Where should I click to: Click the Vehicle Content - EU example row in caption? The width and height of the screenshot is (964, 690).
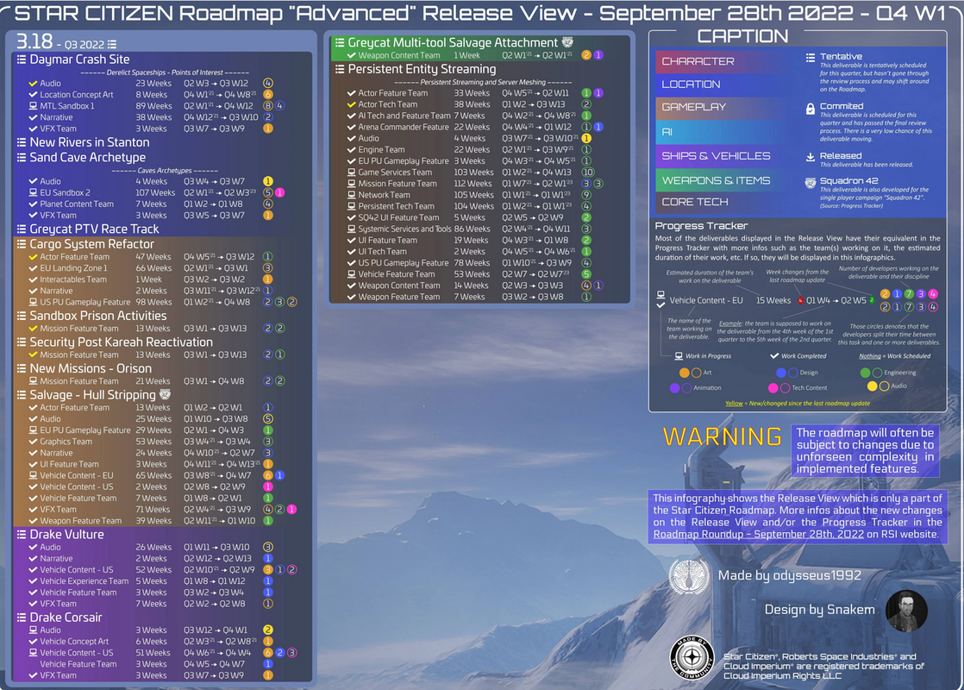pos(797,300)
